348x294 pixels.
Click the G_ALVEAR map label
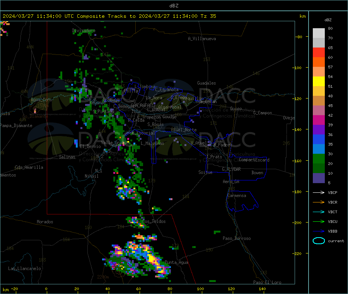[231, 169]
